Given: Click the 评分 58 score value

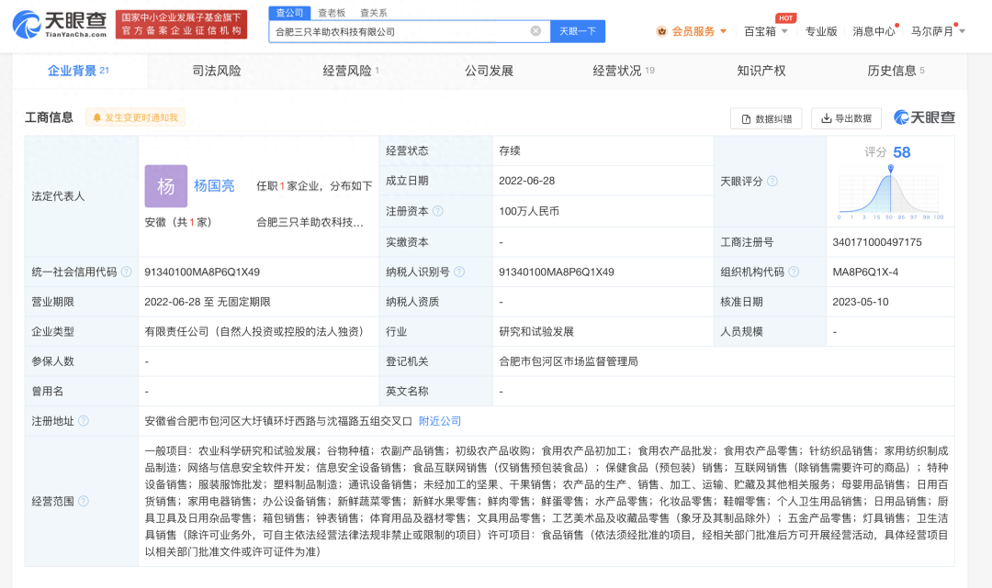Looking at the screenshot, I should pos(902,152).
